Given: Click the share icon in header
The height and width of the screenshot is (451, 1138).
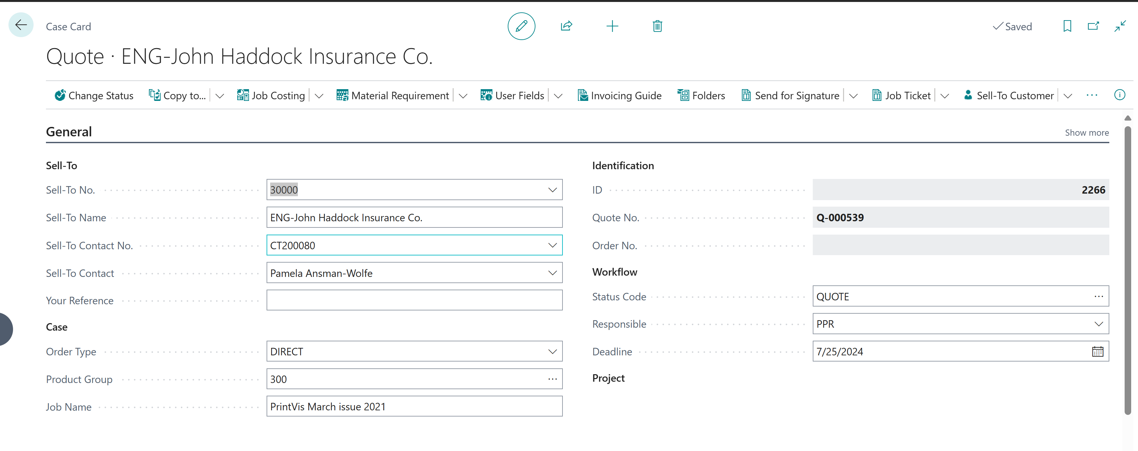Looking at the screenshot, I should [x=566, y=26].
